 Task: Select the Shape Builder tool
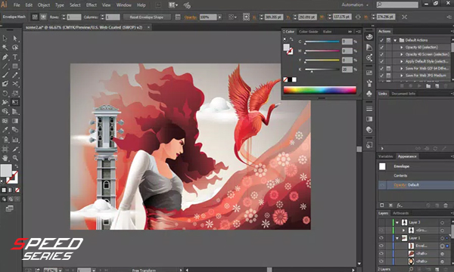point(5,111)
